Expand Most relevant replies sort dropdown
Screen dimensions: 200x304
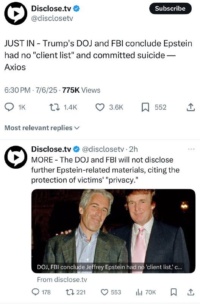42,128
